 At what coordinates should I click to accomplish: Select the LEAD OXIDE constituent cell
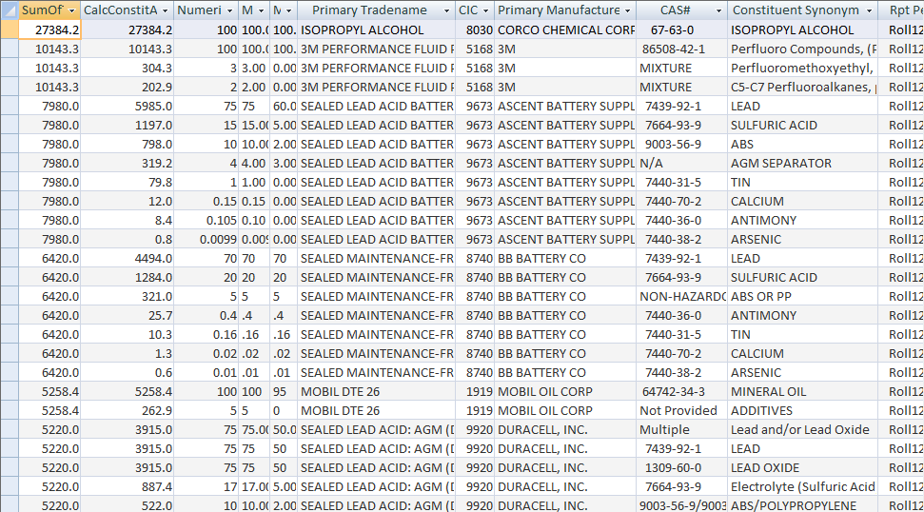[802, 468]
